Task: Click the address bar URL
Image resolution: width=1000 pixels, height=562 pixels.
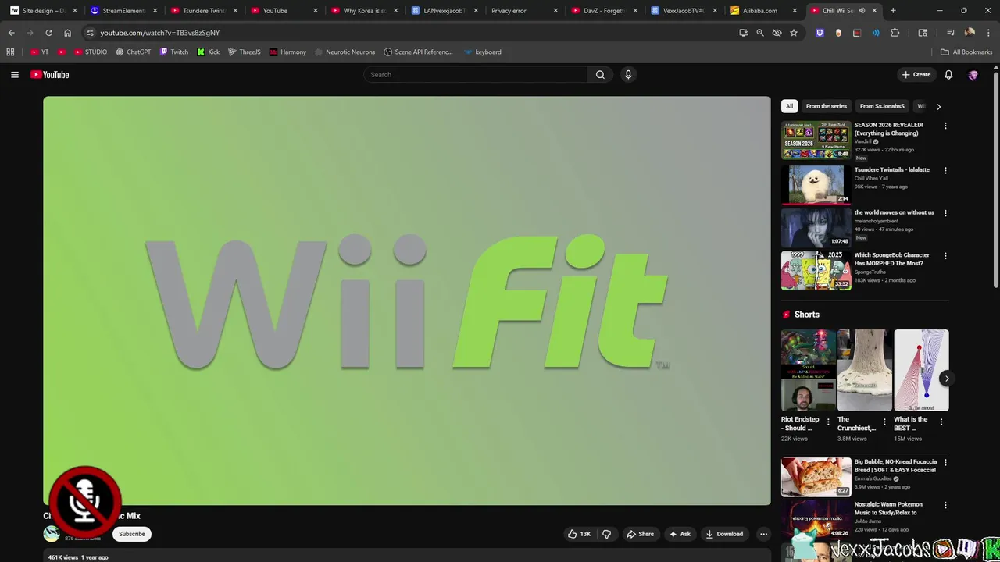Action: coord(159,33)
